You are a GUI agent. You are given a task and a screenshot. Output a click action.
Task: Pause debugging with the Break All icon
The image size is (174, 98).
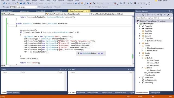pyautogui.click(x=88, y=4)
